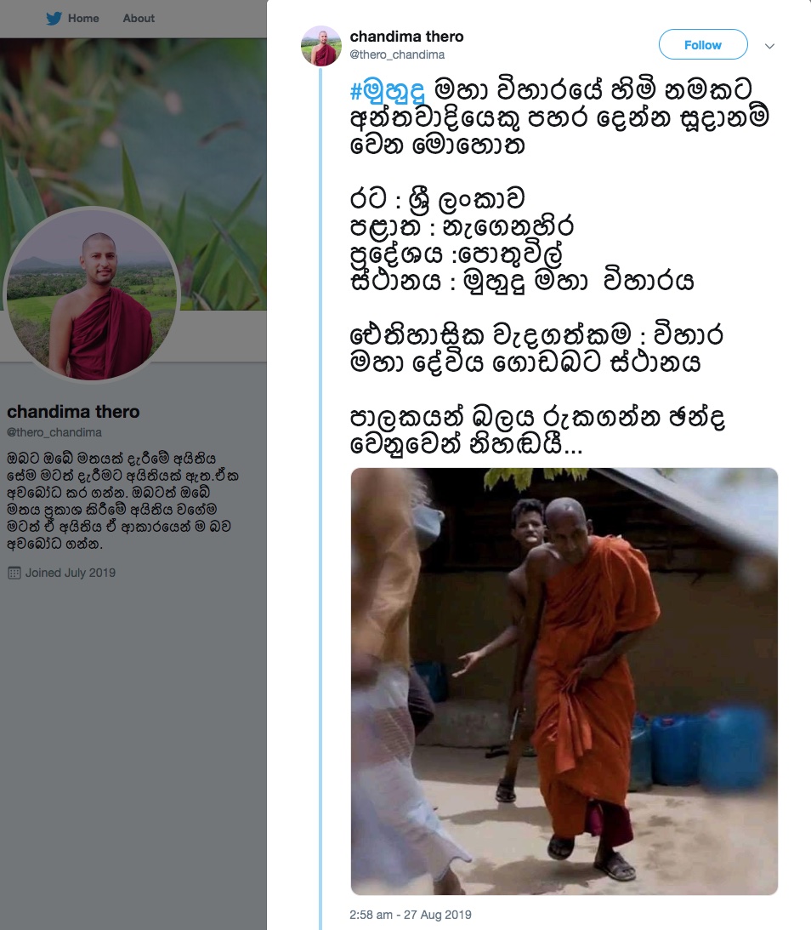Click @thero_chandima handle in profile sidebar

(x=54, y=432)
